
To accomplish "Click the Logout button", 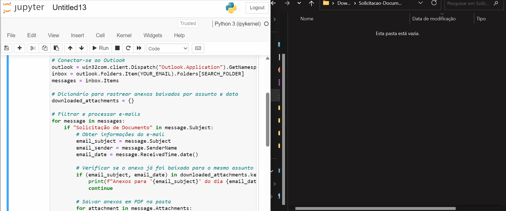I will 257,8.
